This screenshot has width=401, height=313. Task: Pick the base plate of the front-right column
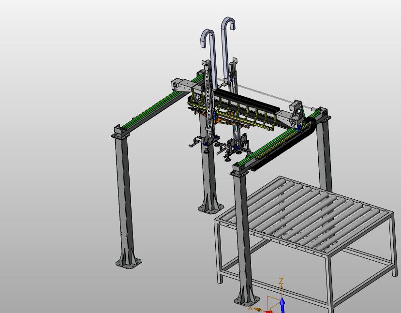(247, 301)
